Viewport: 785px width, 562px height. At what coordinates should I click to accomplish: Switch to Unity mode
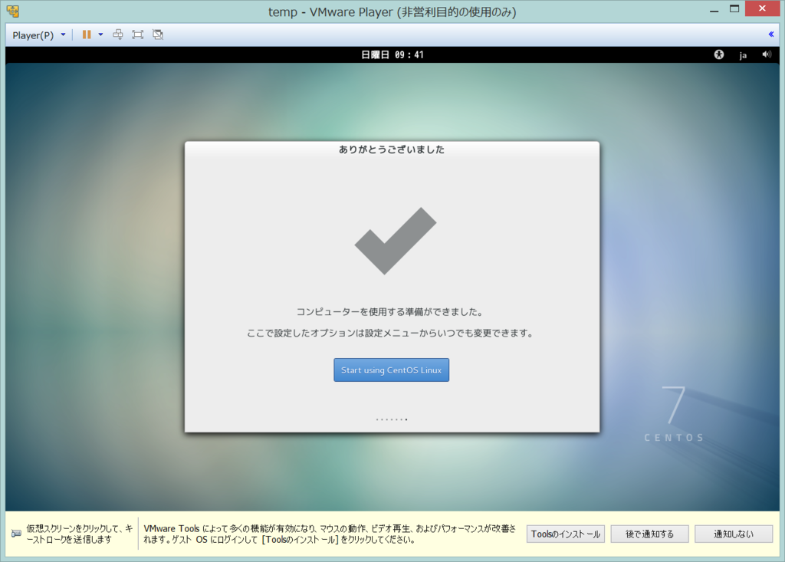pyautogui.click(x=157, y=34)
